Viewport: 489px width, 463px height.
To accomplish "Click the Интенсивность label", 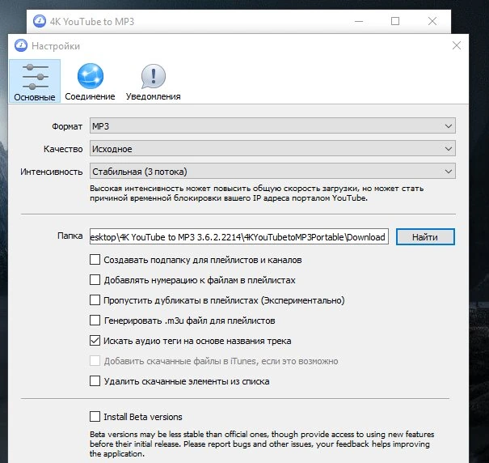I will coord(52,172).
